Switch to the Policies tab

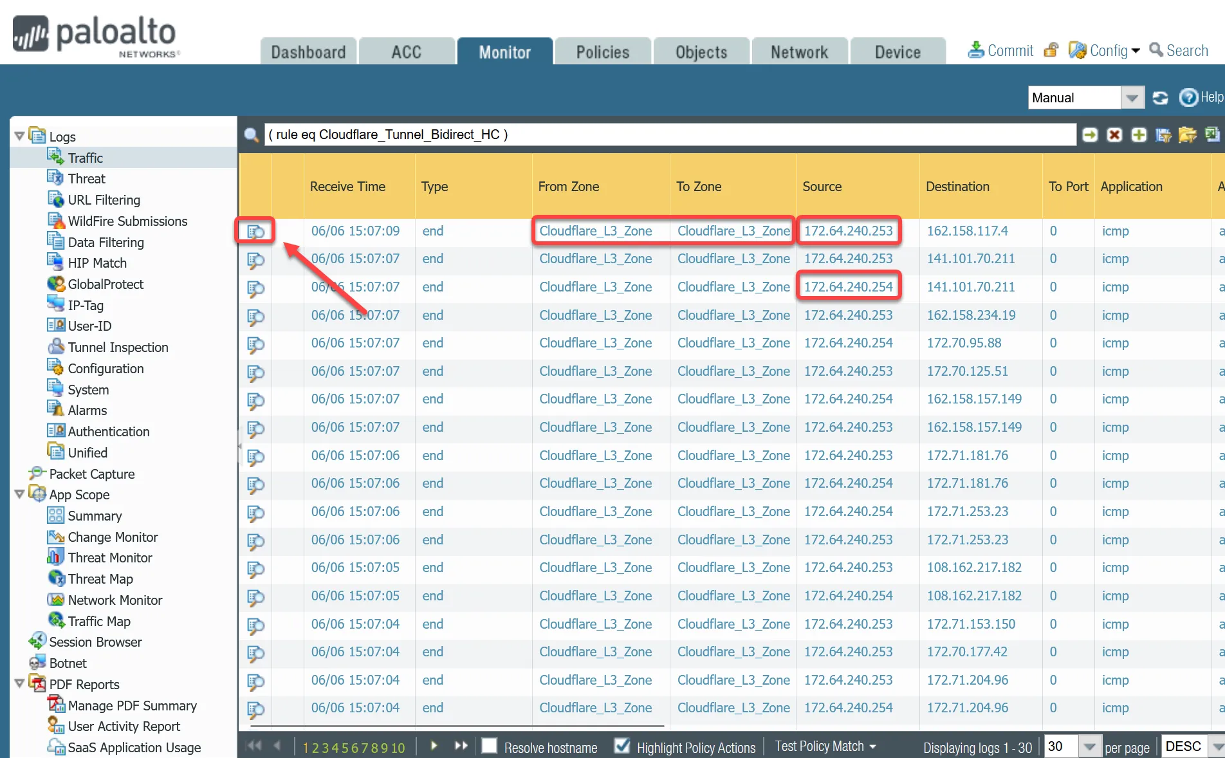(602, 51)
